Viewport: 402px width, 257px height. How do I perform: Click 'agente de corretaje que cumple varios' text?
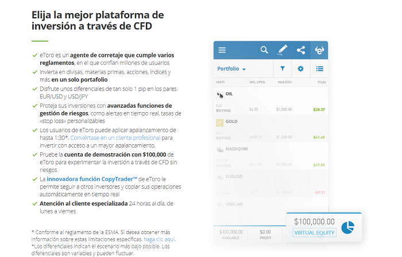pyautogui.click(x=122, y=55)
